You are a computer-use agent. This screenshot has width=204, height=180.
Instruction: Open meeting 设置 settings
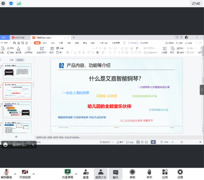pos(180,174)
